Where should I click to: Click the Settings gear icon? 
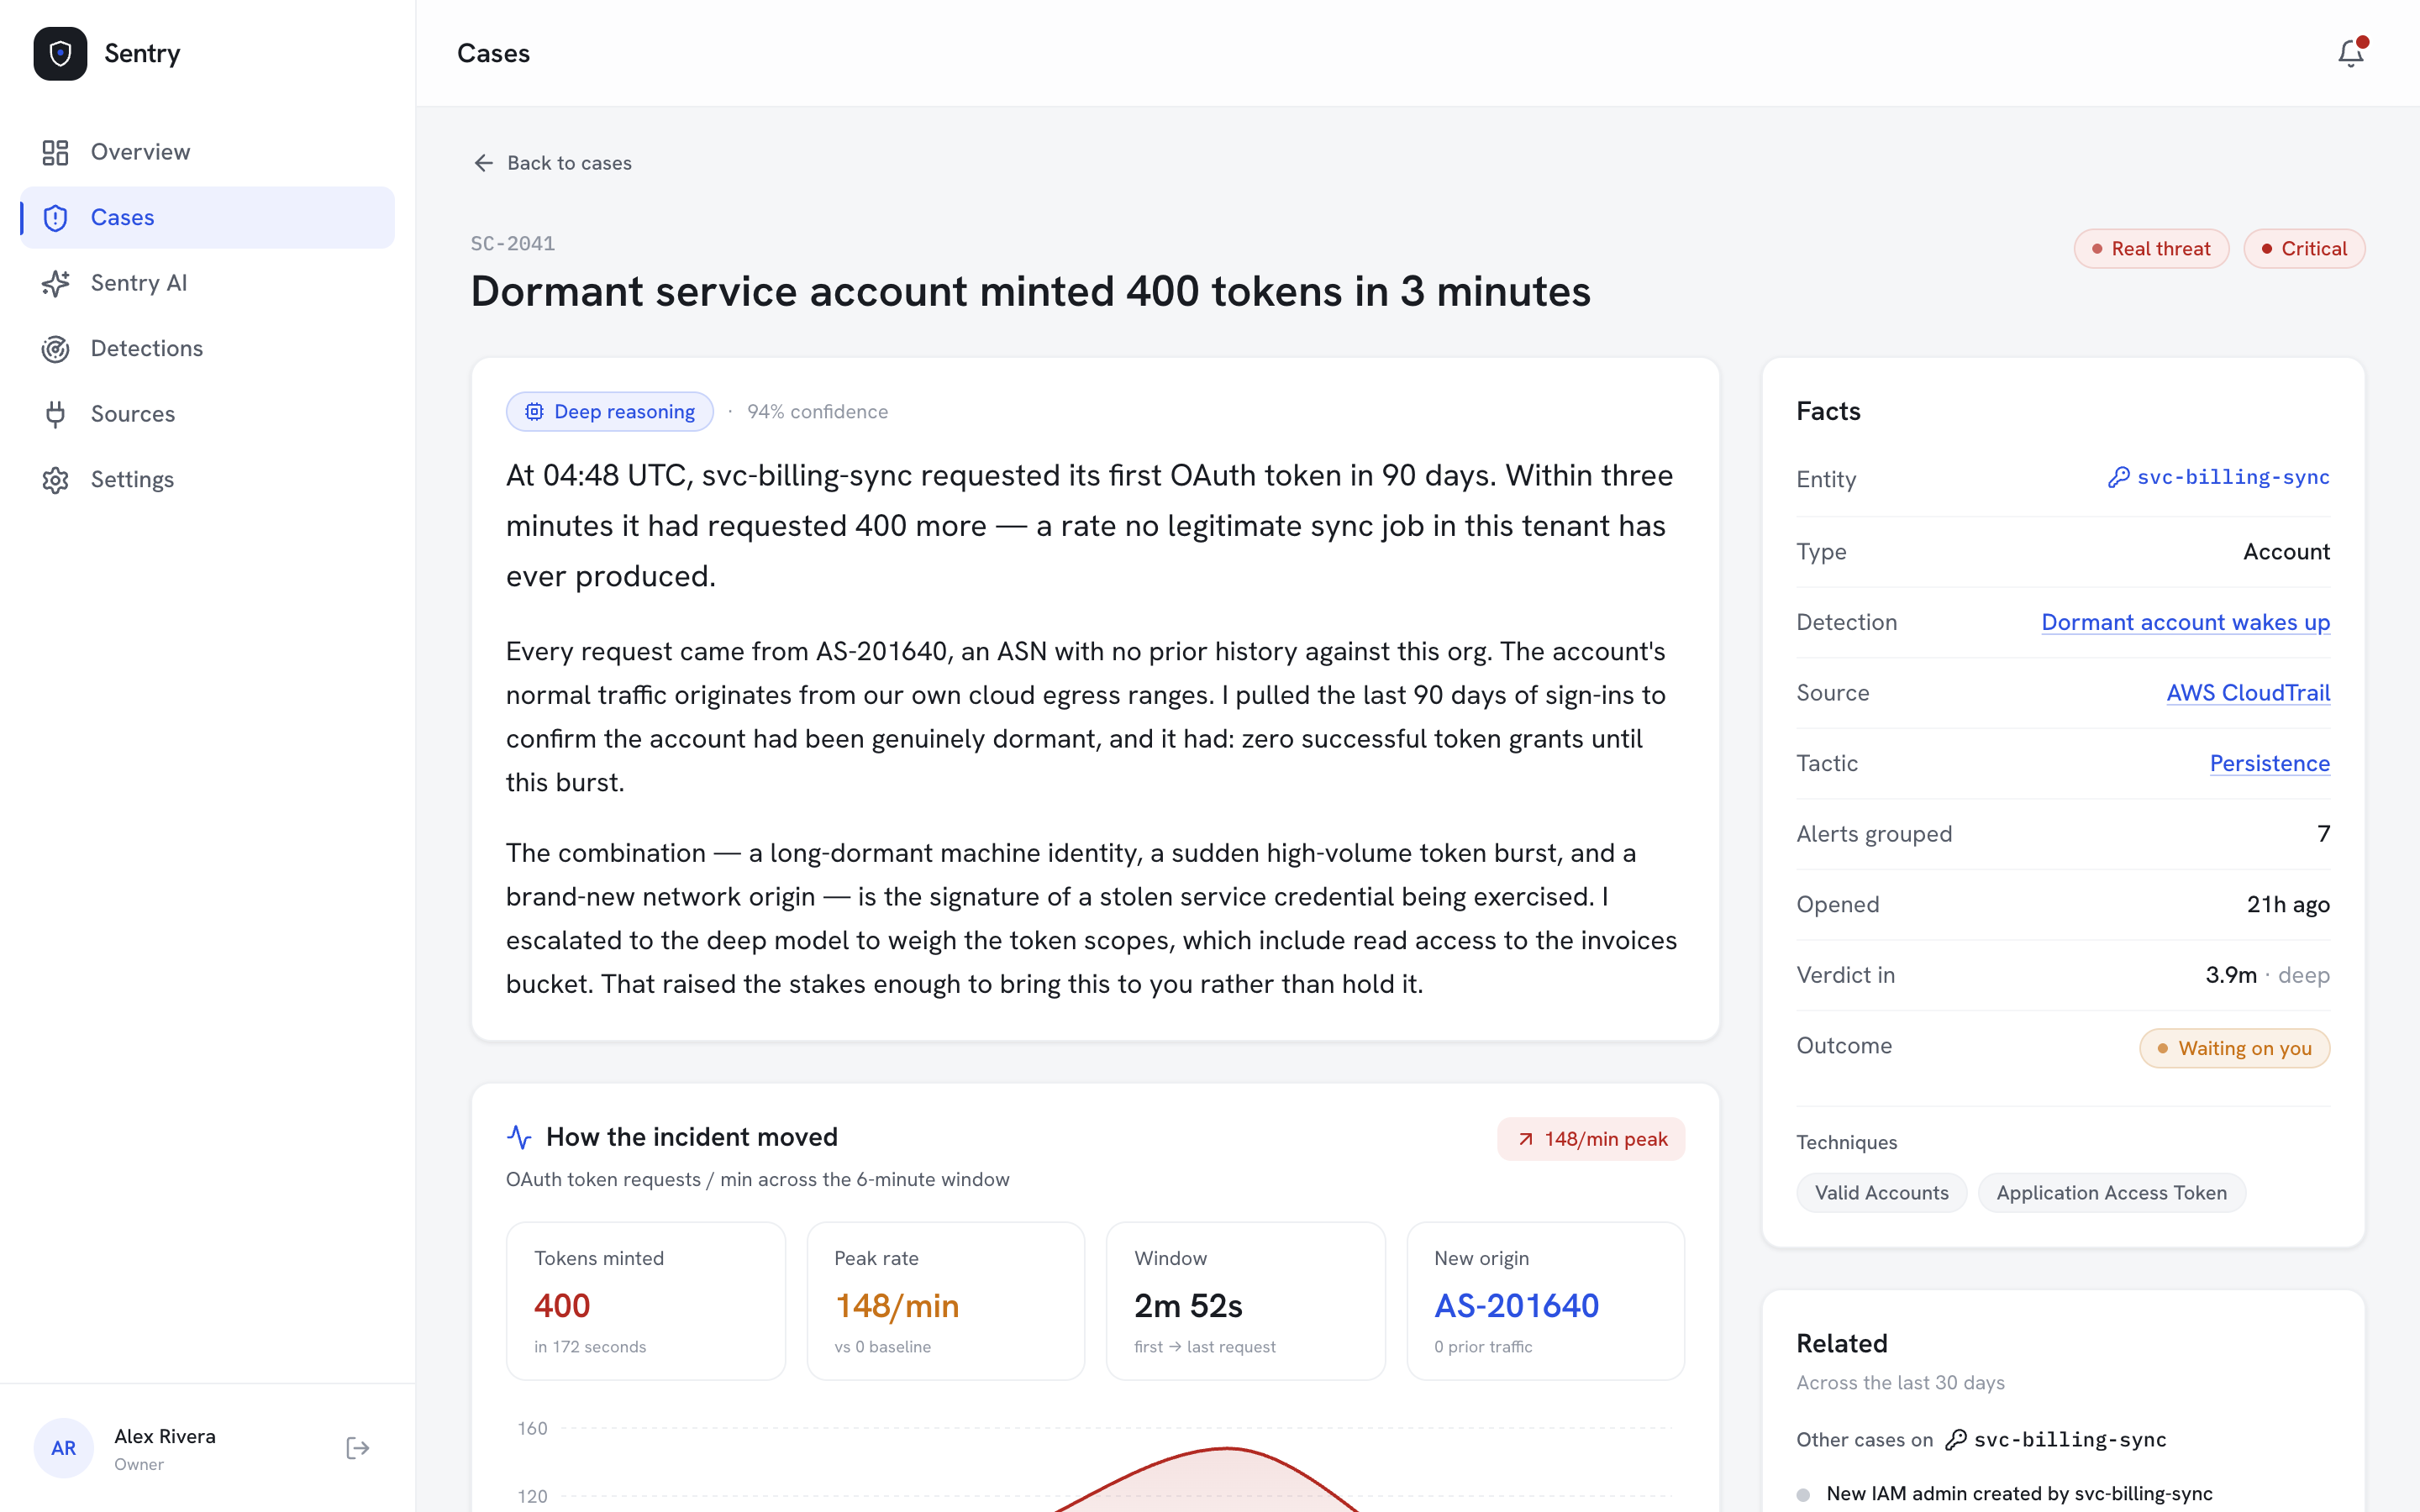pos(55,480)
